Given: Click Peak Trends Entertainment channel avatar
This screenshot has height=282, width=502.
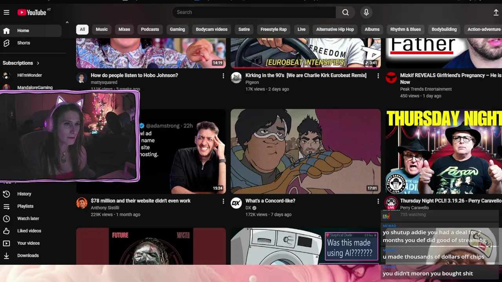Looking at the screenshot, I should pyautogui.click(x=391, y=78).
